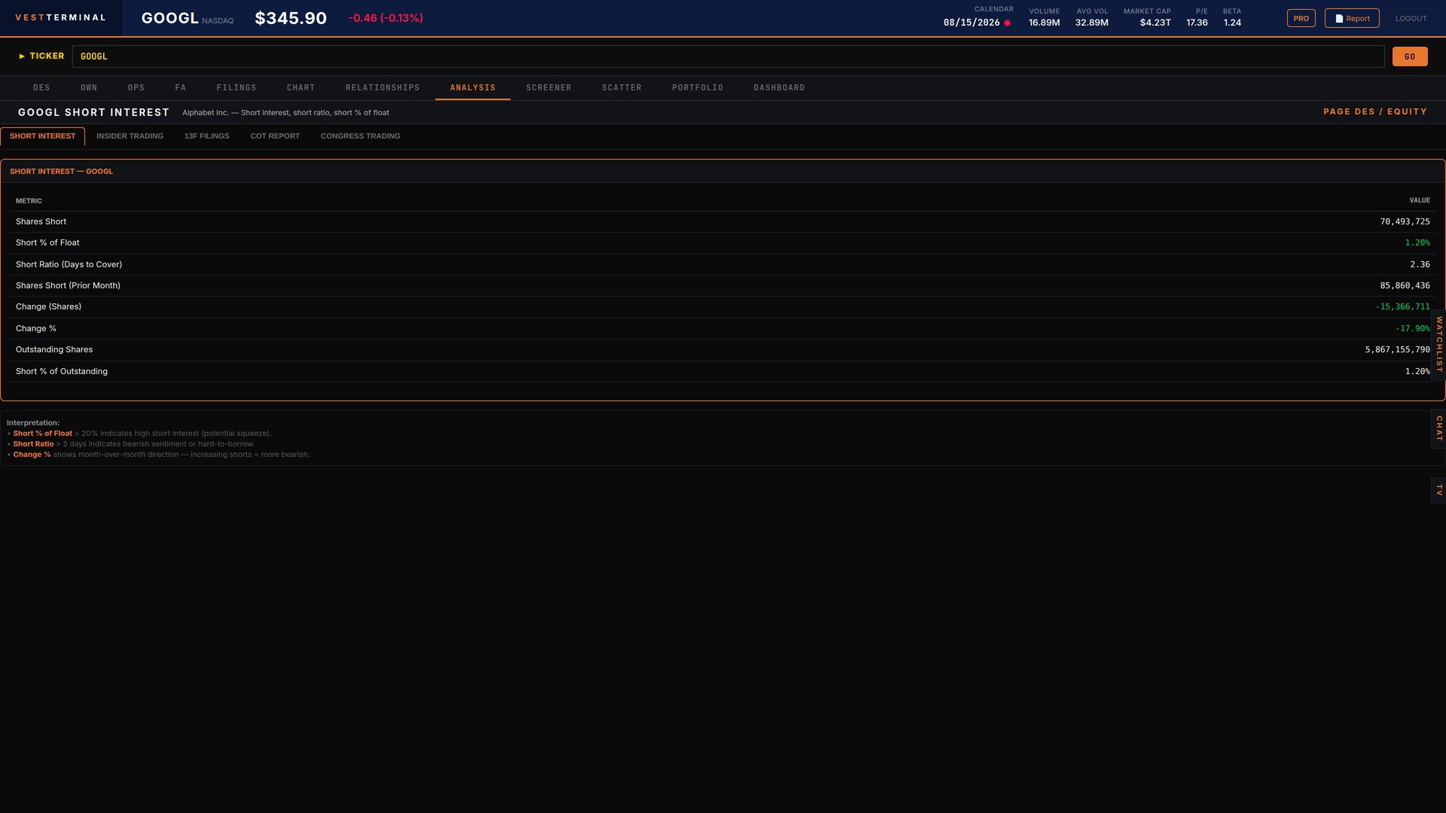Click the P/E 17.36 value

click(x=1197, y=23)
